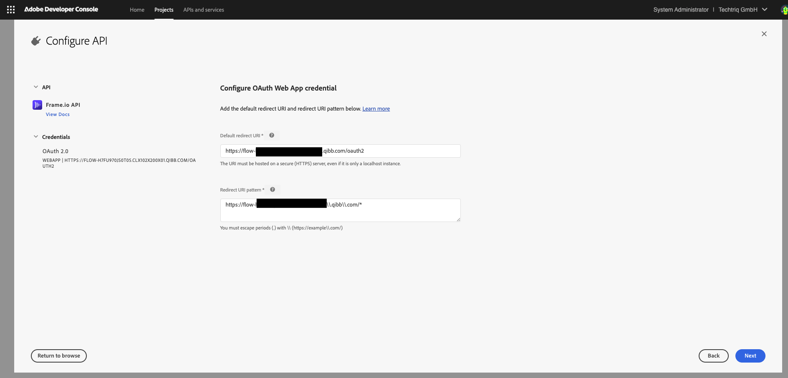Click Return to browse button

click(59, 356)
